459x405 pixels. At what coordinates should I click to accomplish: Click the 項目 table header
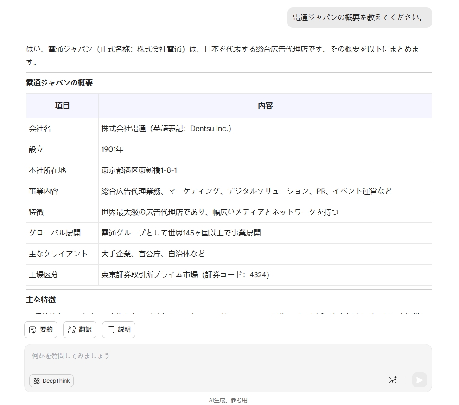pos(62,106)
